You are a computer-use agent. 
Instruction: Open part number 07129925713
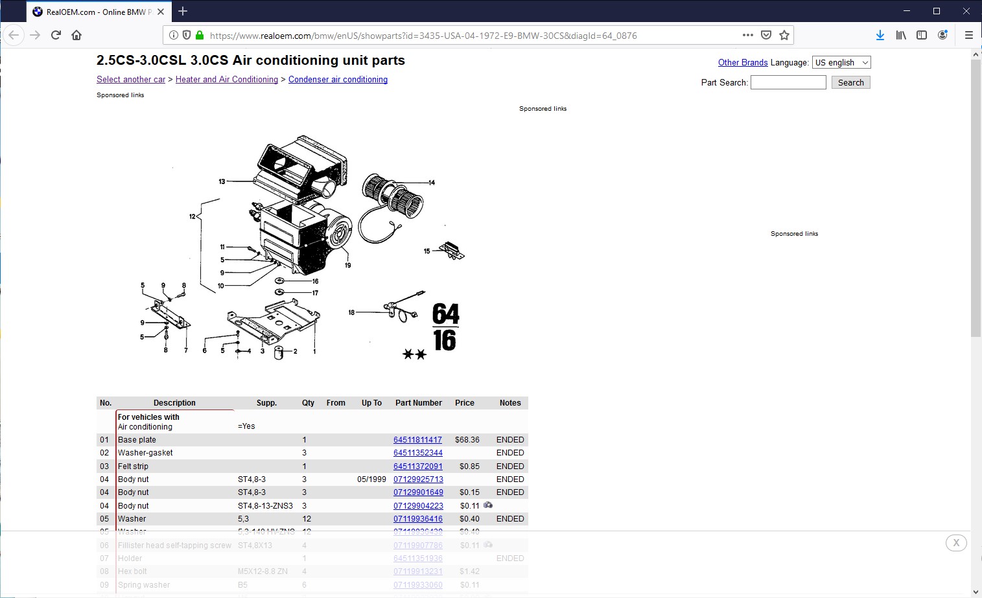[x=418, y=479]
